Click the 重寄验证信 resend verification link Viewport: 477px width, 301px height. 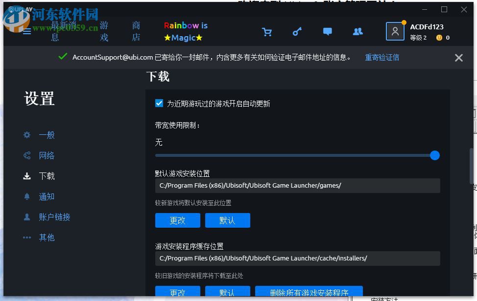(382, 57)
